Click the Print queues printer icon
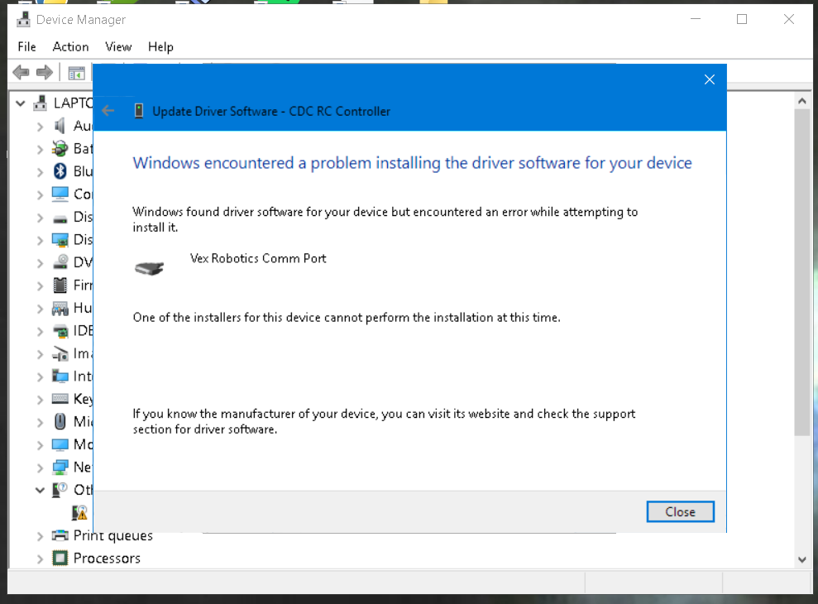The width and height of the screenshot is (818, 604). tap(60, 535)
